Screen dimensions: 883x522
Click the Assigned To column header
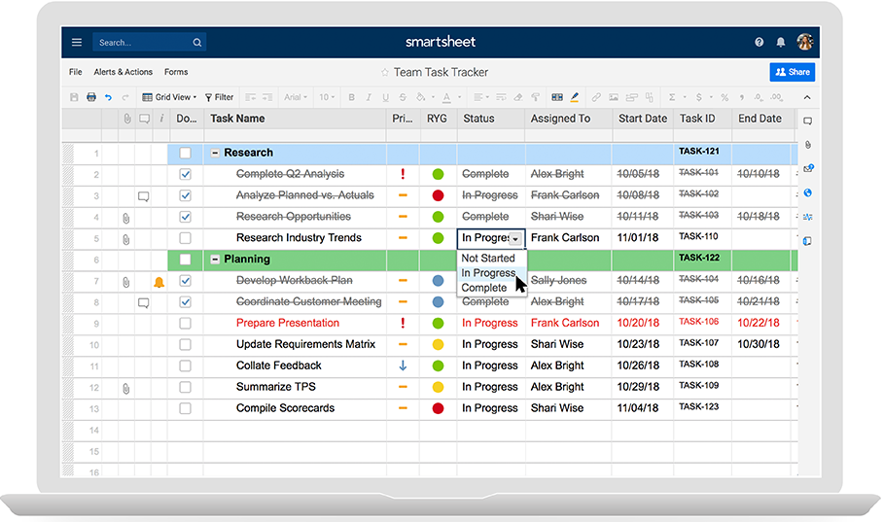coord(568,119)
